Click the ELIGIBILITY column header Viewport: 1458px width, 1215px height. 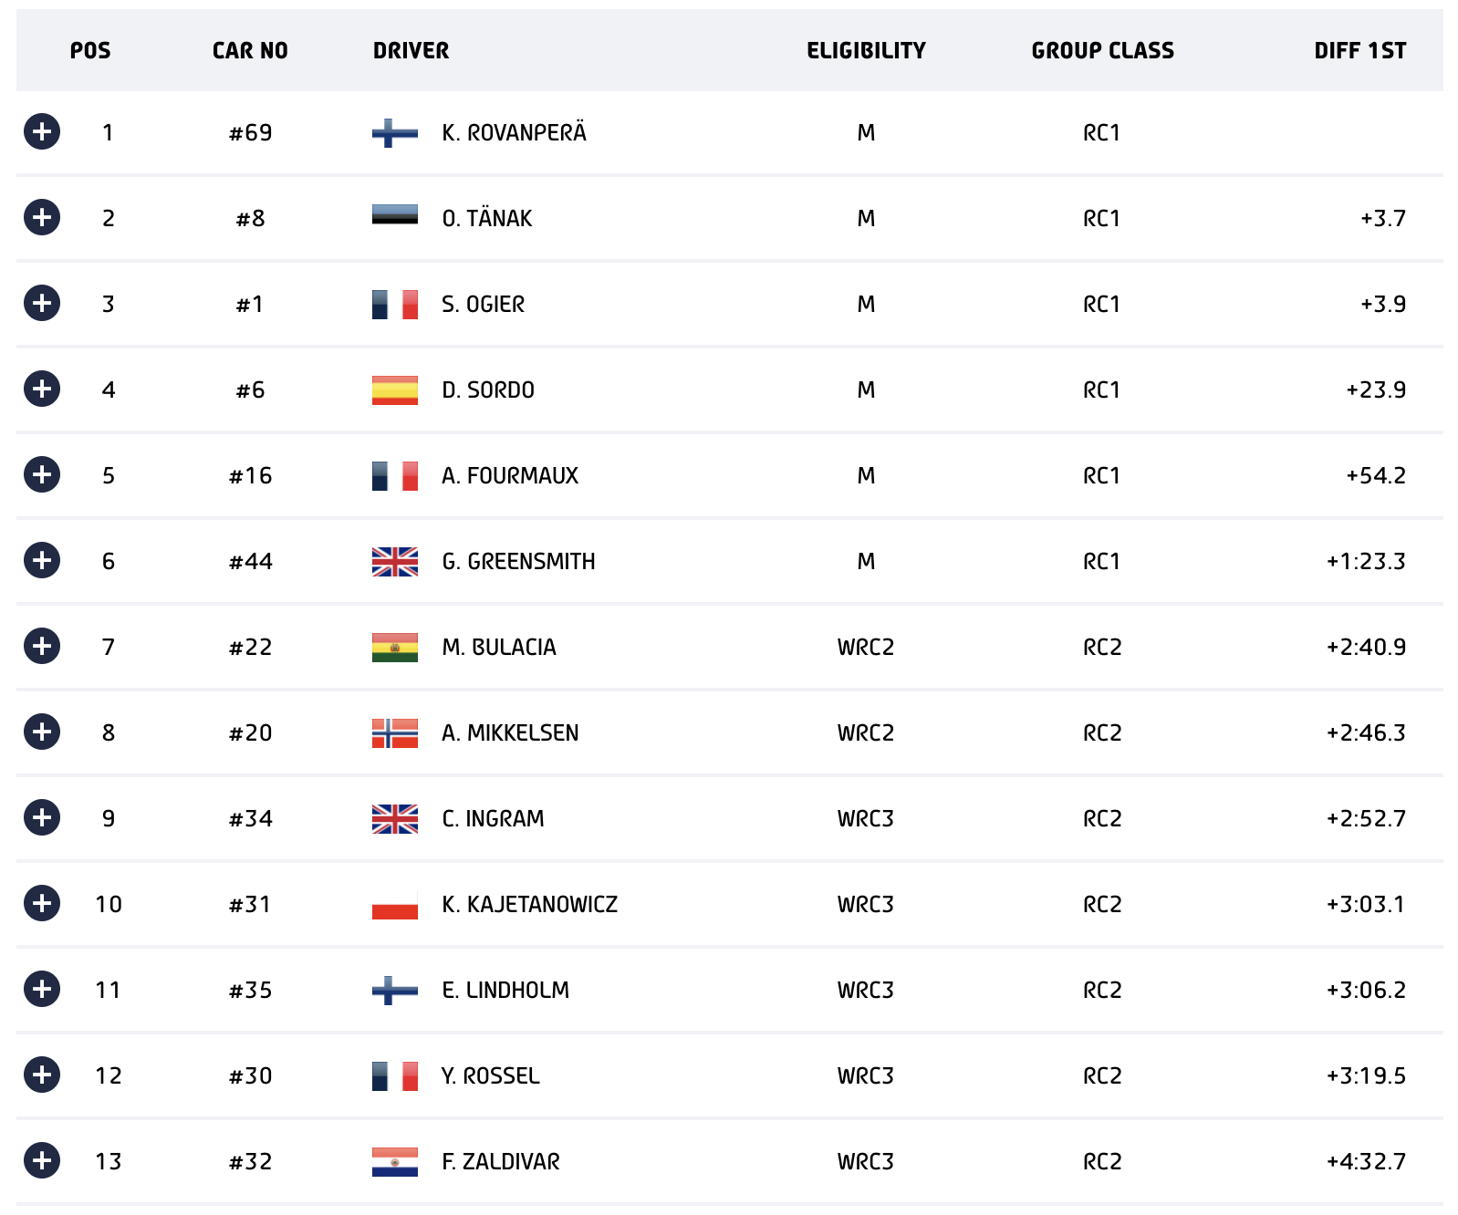click(866, 50)
